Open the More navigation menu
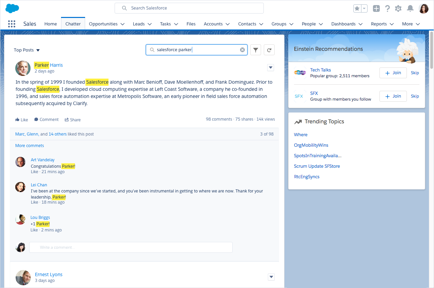 (x=411, y=24)
